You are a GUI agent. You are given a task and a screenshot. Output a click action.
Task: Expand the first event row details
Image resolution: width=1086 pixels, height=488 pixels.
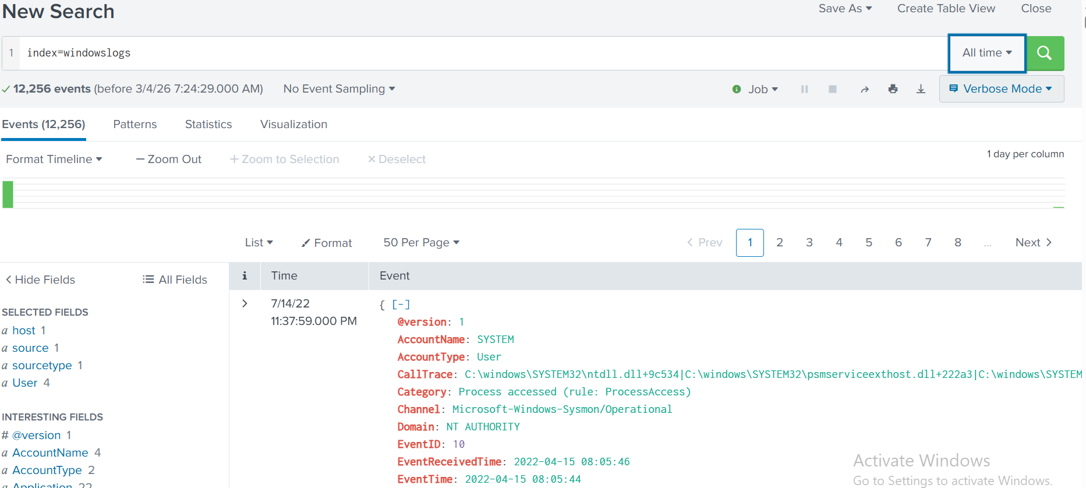coord(245,303)
